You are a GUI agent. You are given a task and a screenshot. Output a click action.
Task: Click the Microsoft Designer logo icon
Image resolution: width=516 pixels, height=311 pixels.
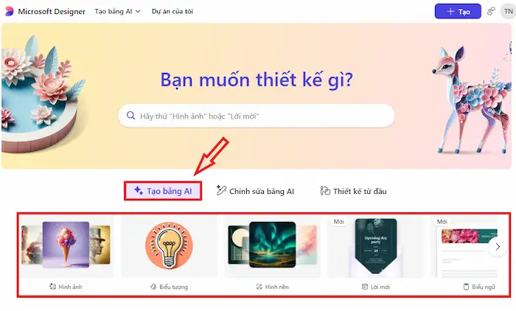click(x=9, y=11)
